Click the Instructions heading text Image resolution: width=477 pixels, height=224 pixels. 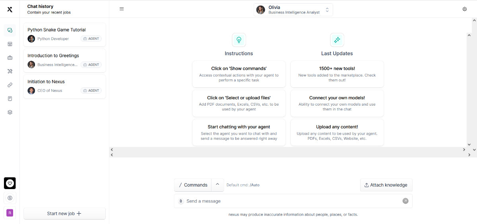tap(239, 53)
